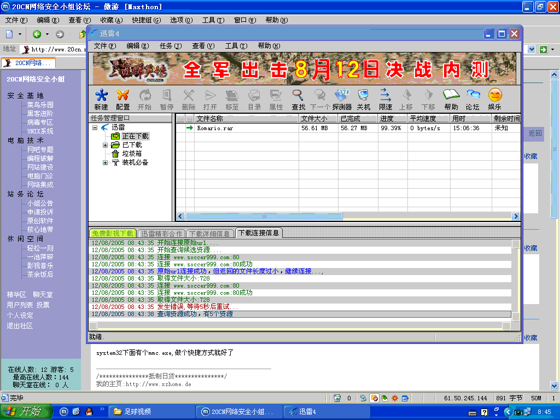Open the 影视音乐 forum link
Viewport: 560px width, 420px height.
coord(40,266)
